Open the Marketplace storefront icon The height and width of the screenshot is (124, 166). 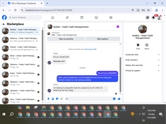pyautogui.click(x=96, y=18)
